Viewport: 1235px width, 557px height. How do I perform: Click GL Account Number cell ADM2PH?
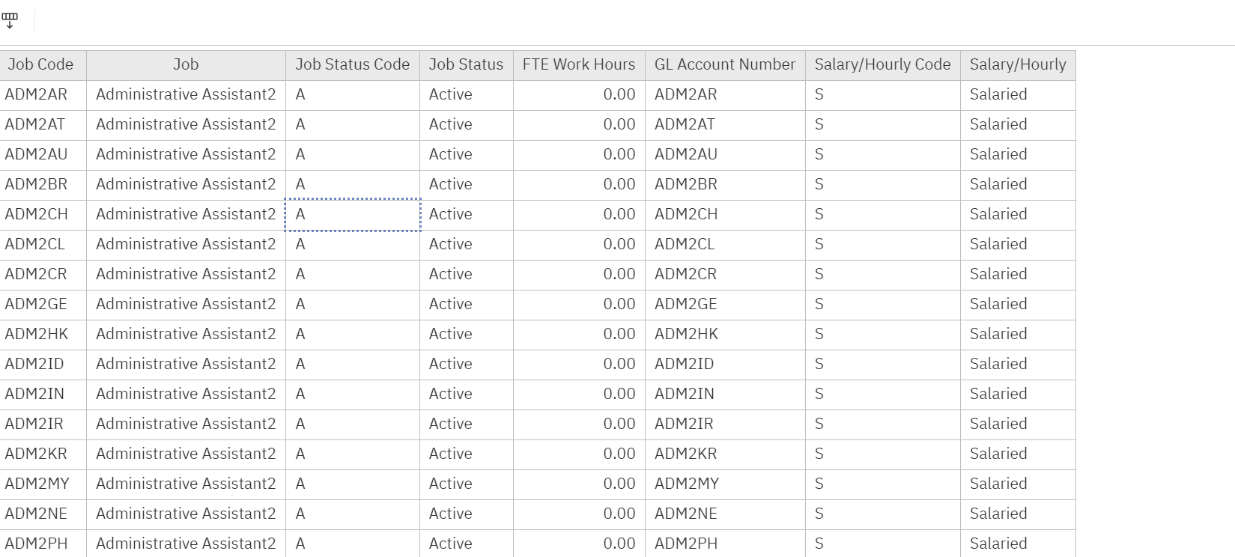click(x=725, y=544)
